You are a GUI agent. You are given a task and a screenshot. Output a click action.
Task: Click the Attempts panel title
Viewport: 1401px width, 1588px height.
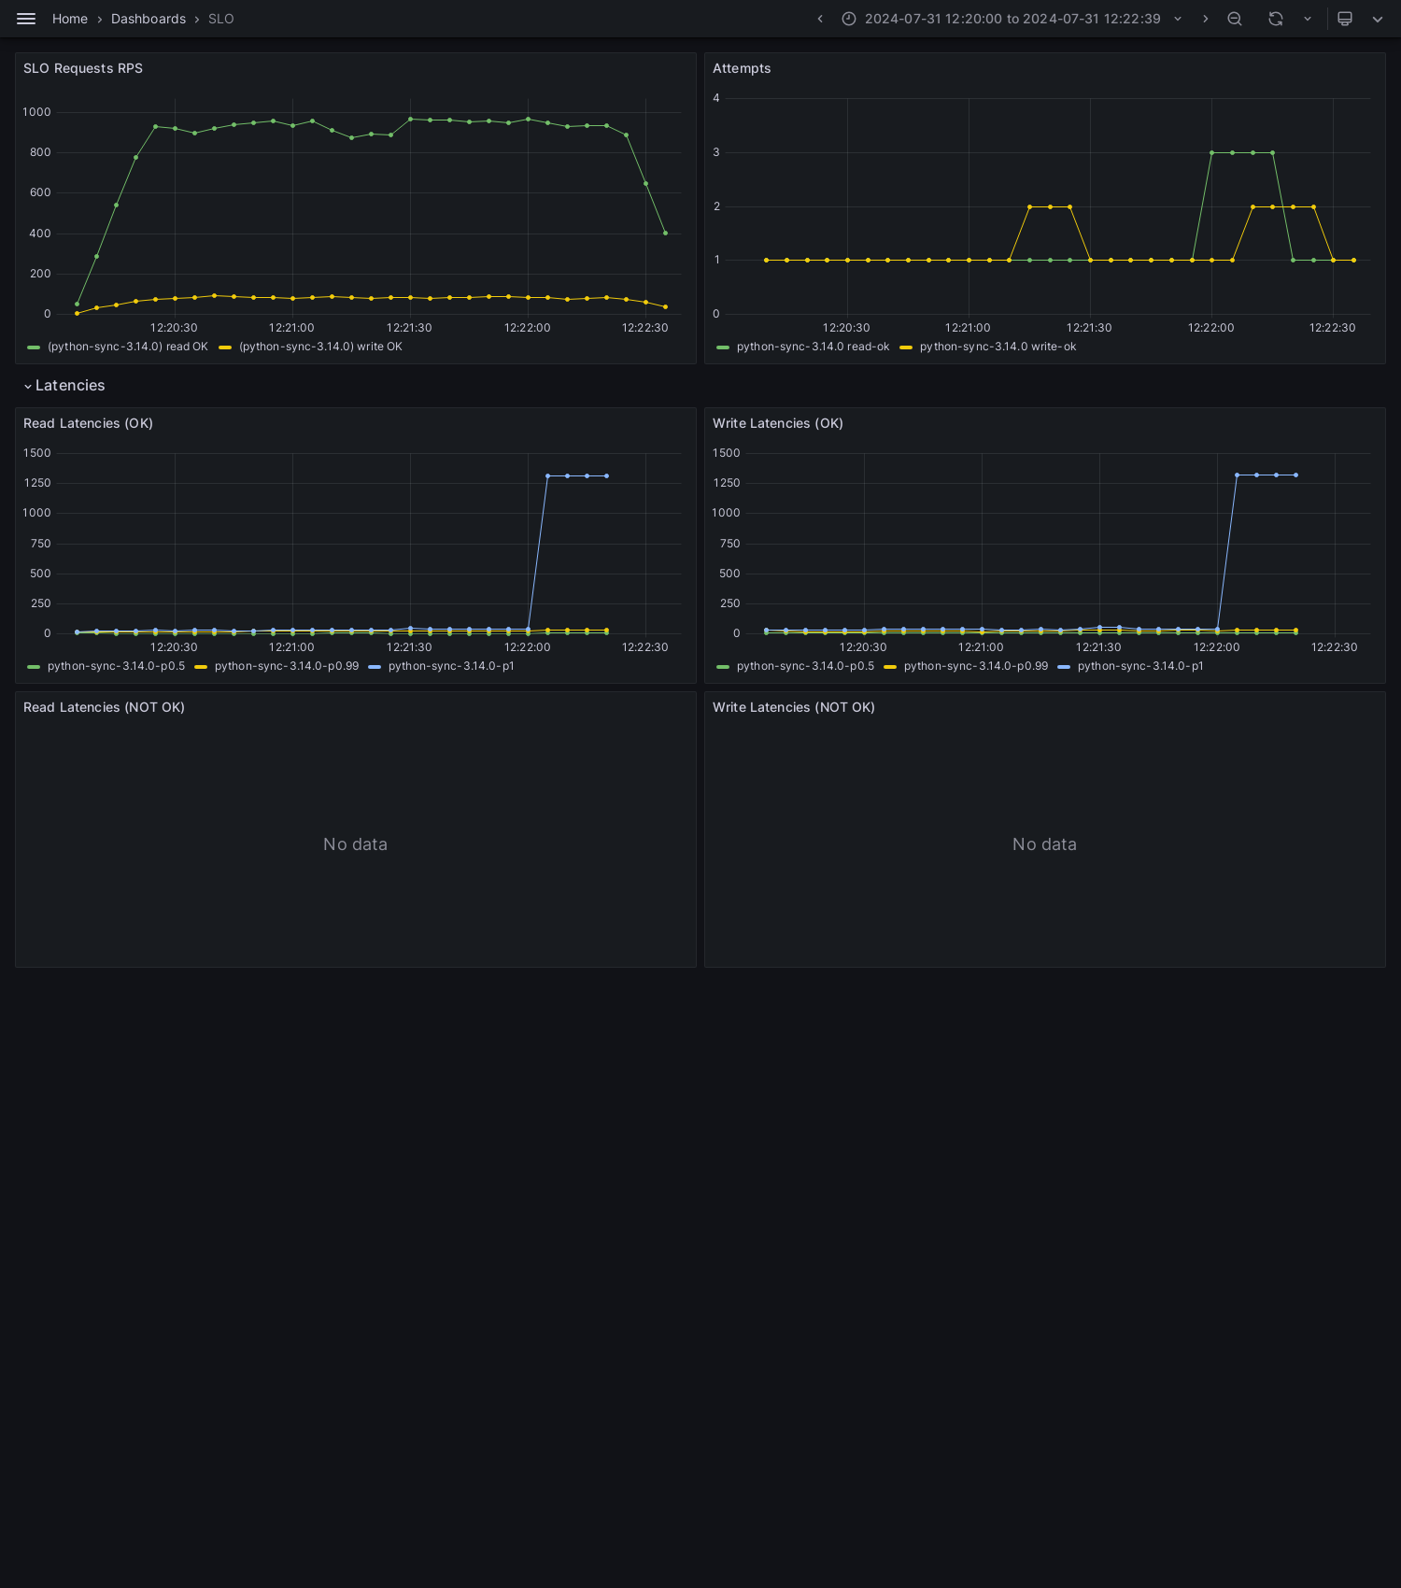point(742,68)
